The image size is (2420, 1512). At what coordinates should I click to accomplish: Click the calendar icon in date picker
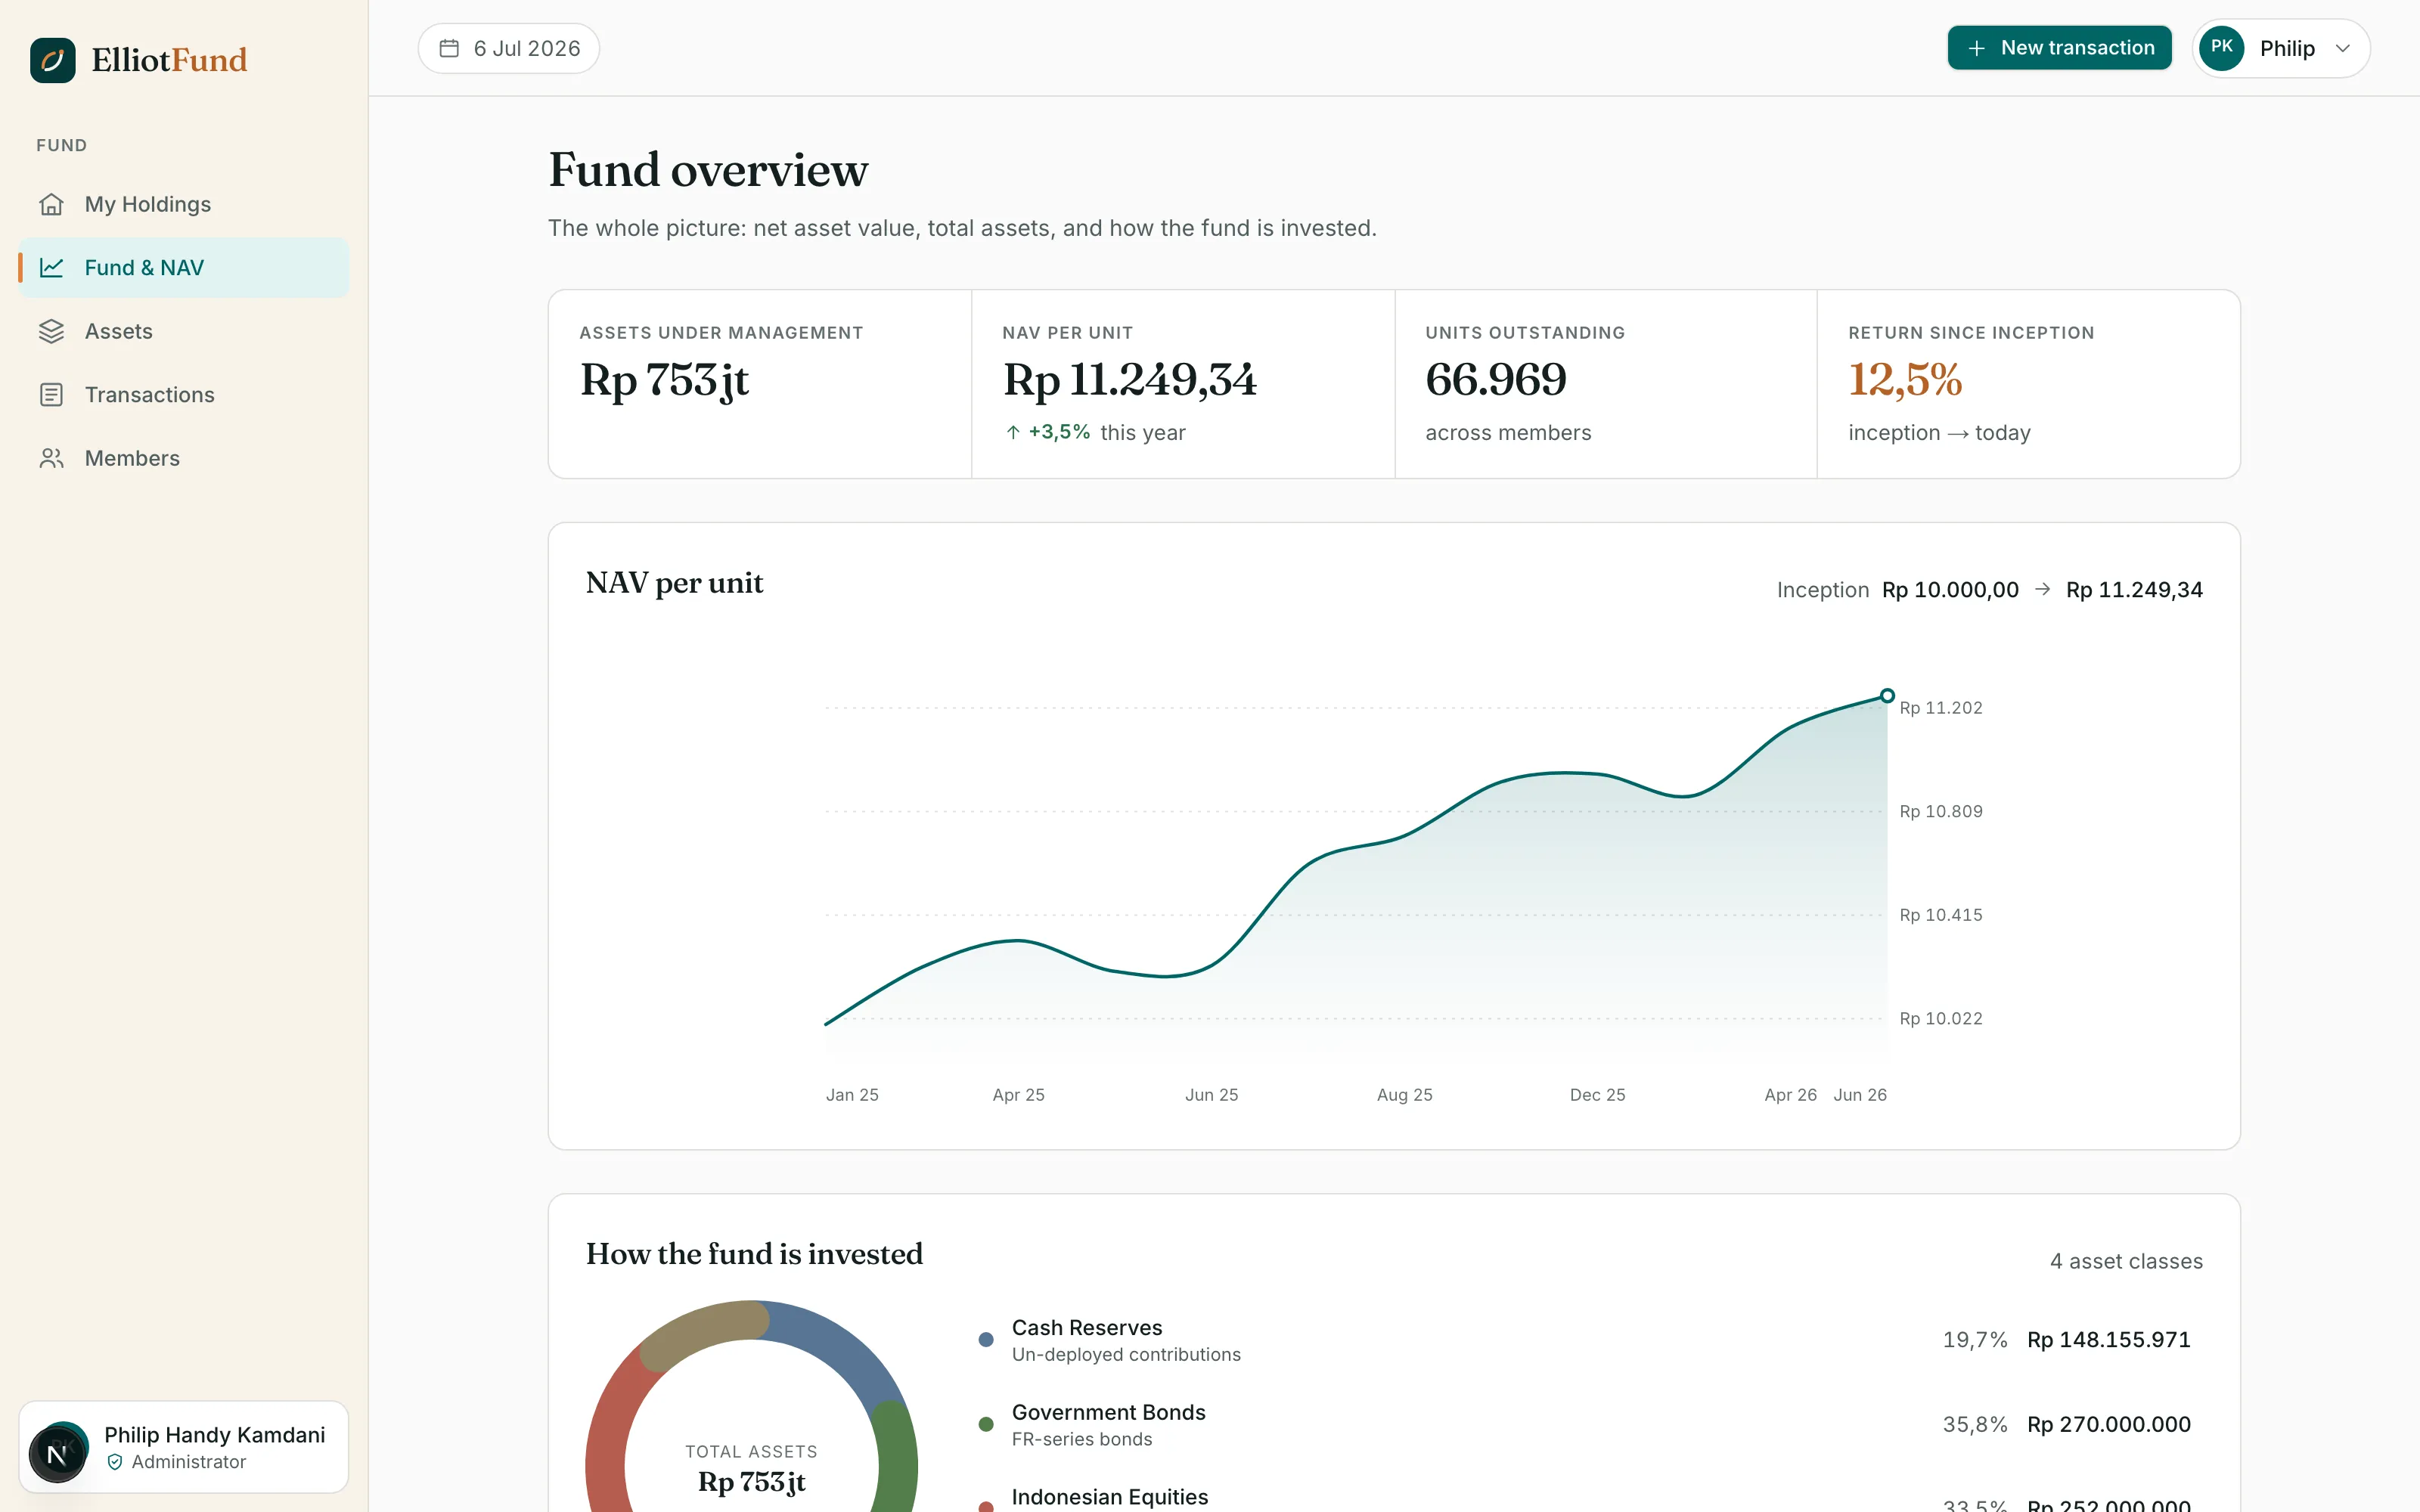coord(449,48)
